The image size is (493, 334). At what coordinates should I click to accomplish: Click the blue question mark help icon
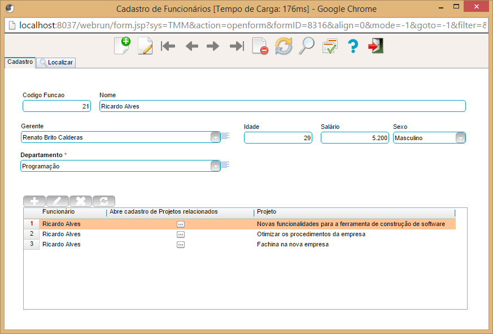click(x=353, y=46)
